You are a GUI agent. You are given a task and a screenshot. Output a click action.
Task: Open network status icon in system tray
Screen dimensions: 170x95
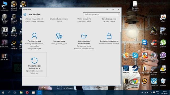click(x=145, y=93)
